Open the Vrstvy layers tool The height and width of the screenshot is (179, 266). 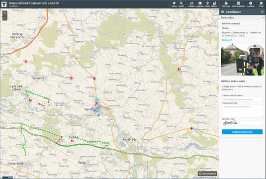[174, 4]
